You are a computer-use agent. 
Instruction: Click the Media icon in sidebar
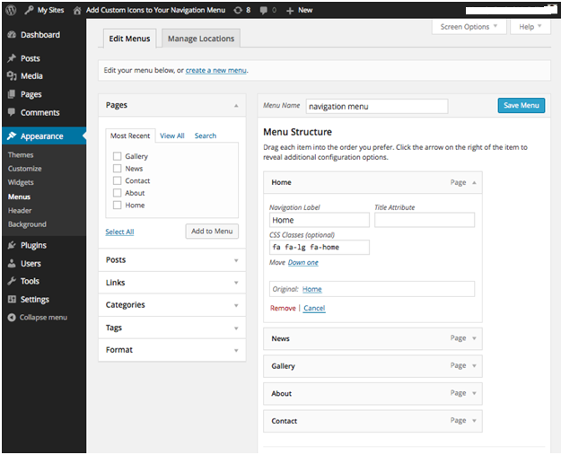coord(12,75)
